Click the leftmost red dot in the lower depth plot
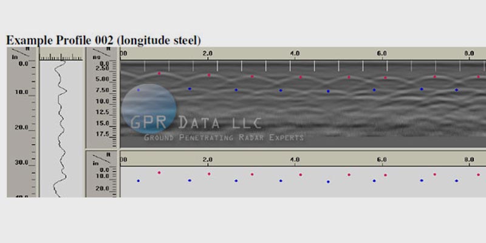This screenshot has width=486, height=243. click(159, 173)
